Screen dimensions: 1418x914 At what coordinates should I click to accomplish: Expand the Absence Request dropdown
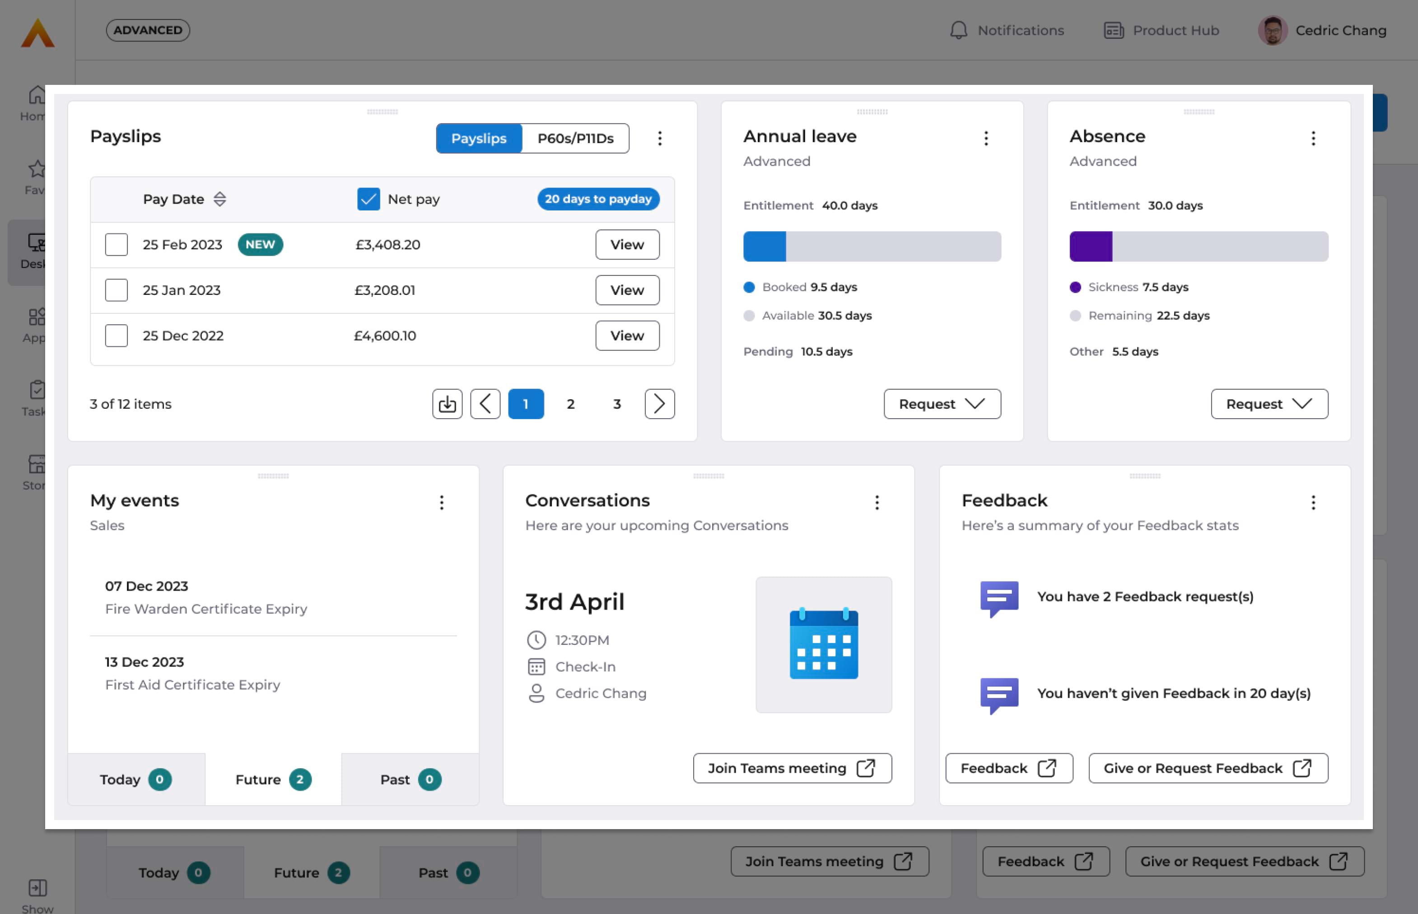click(x=1269, y=404)
